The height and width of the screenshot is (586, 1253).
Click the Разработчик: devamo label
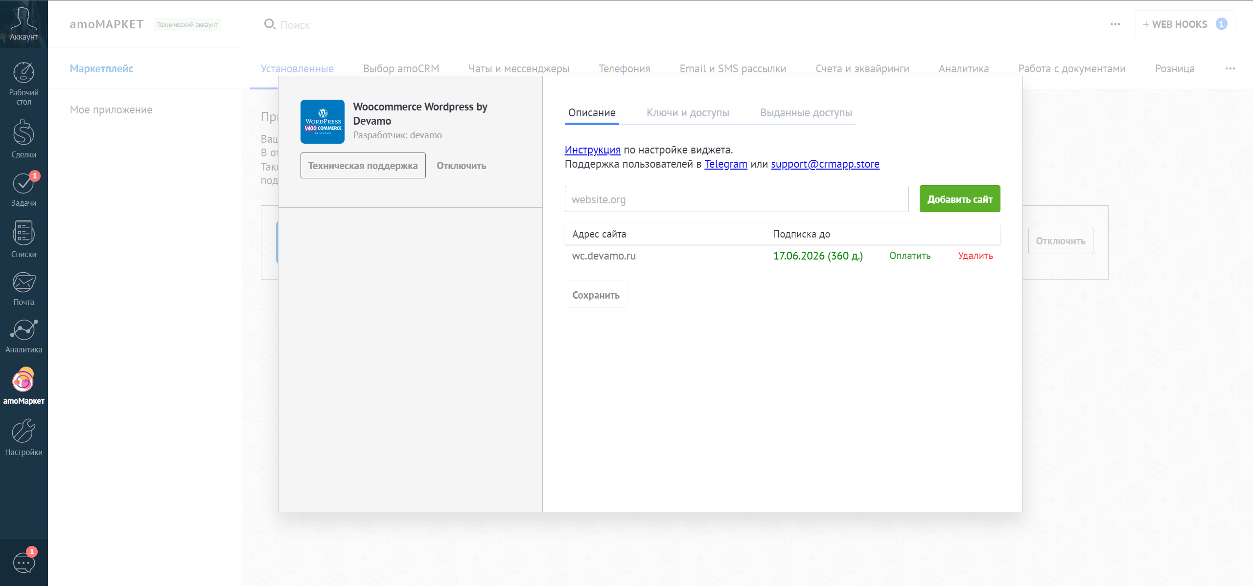click(397, 135)
